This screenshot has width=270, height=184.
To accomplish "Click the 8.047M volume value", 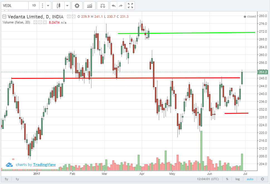I will click(54, 22).
